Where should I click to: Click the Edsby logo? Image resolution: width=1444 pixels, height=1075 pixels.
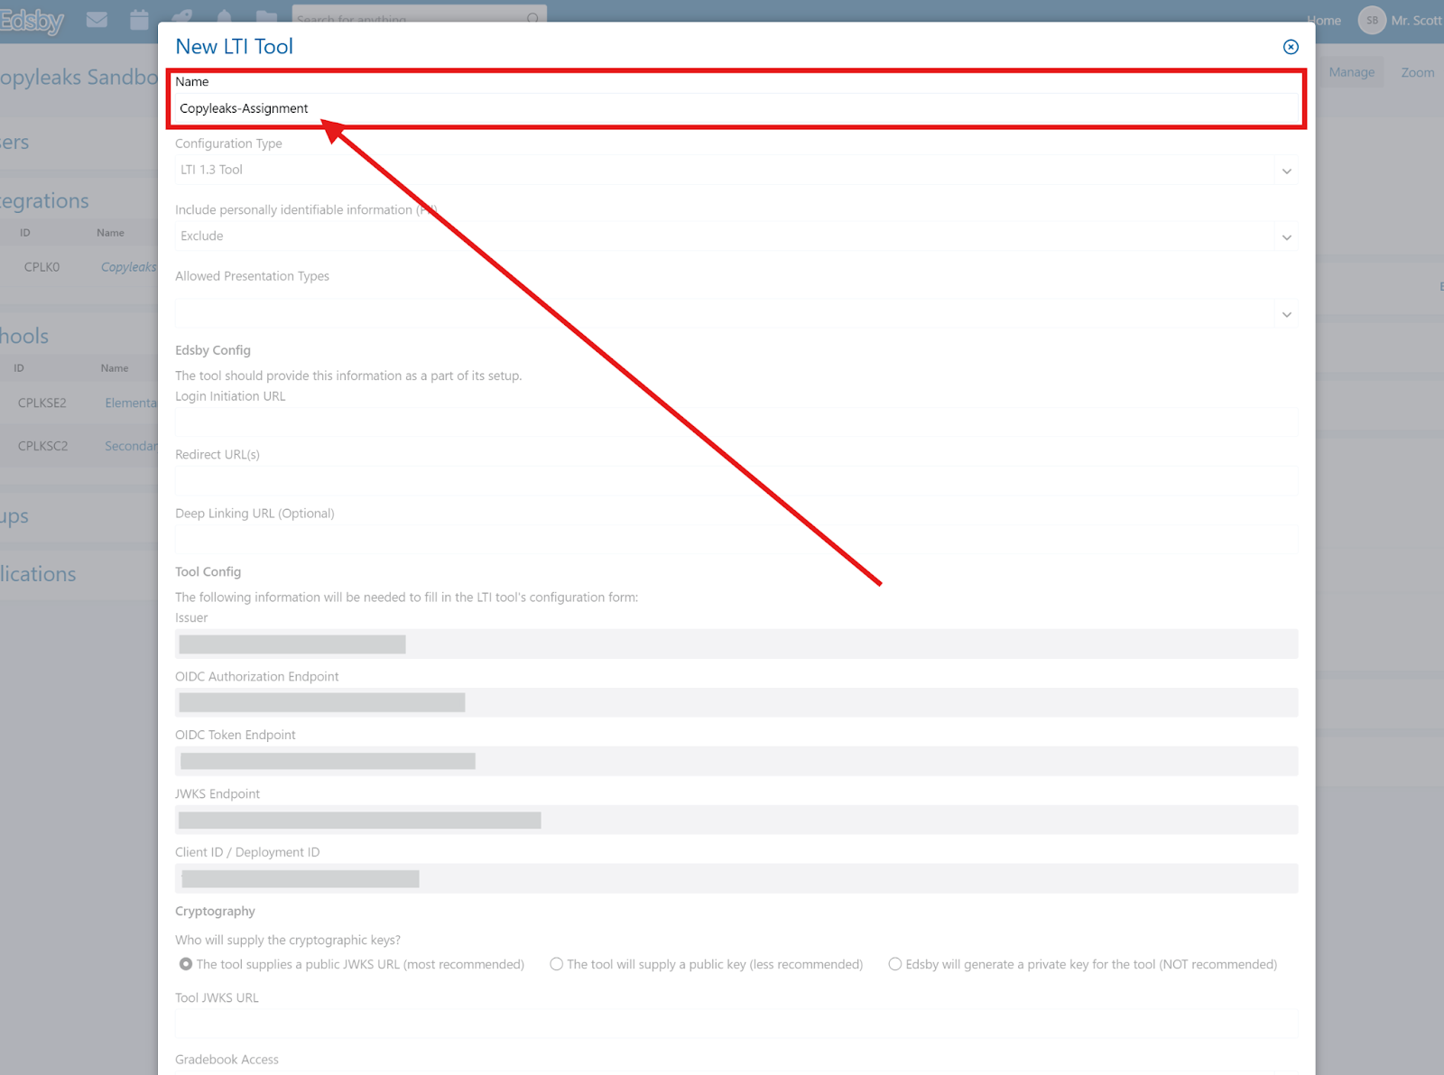(32, 19)
